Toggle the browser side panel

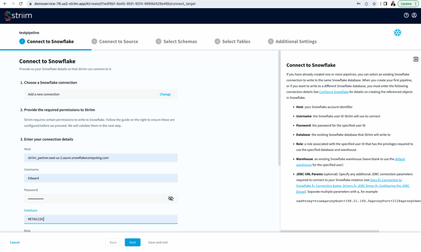(x=385, y=3)
